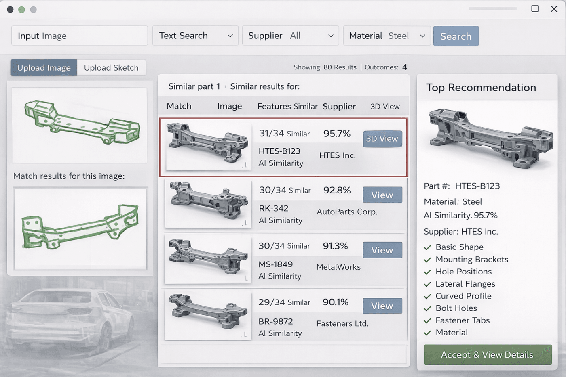
Task: Select the RK-342 part image
Action: click(209, 203)
